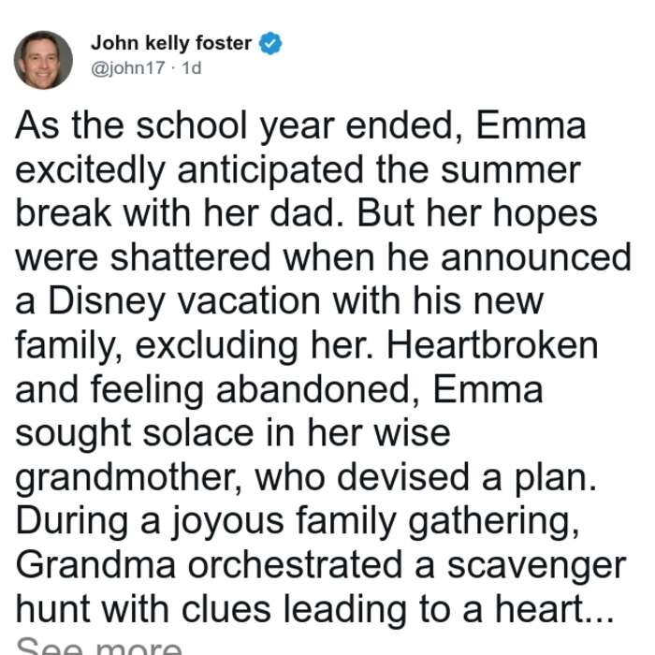
Task: Click the phrase "scavenger" in the post
Action: (x=536, y=566)
